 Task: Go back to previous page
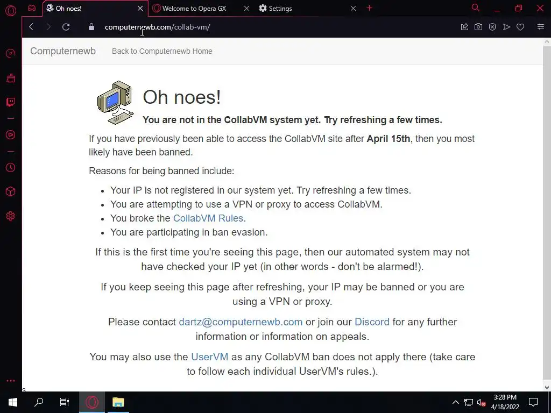31,27
